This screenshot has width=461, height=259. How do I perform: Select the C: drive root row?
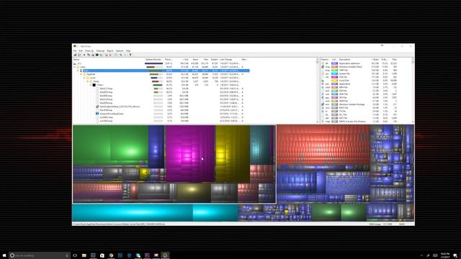coord(161,63)
